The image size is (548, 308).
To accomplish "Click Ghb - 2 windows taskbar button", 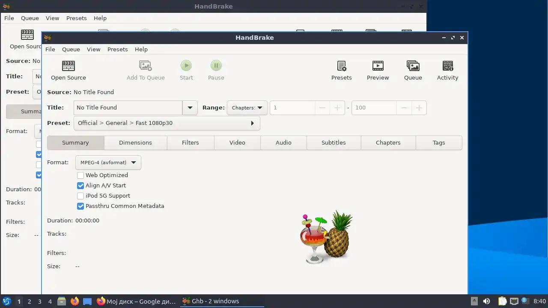I will pos(222,301).
